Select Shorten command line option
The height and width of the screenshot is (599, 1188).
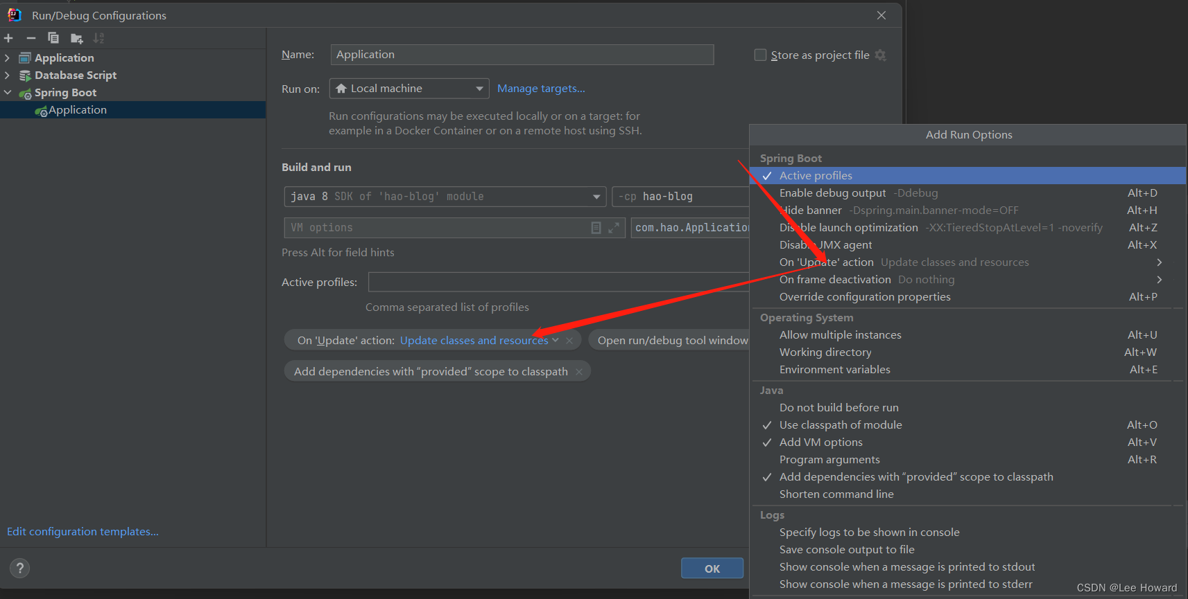tap(968, 494)
